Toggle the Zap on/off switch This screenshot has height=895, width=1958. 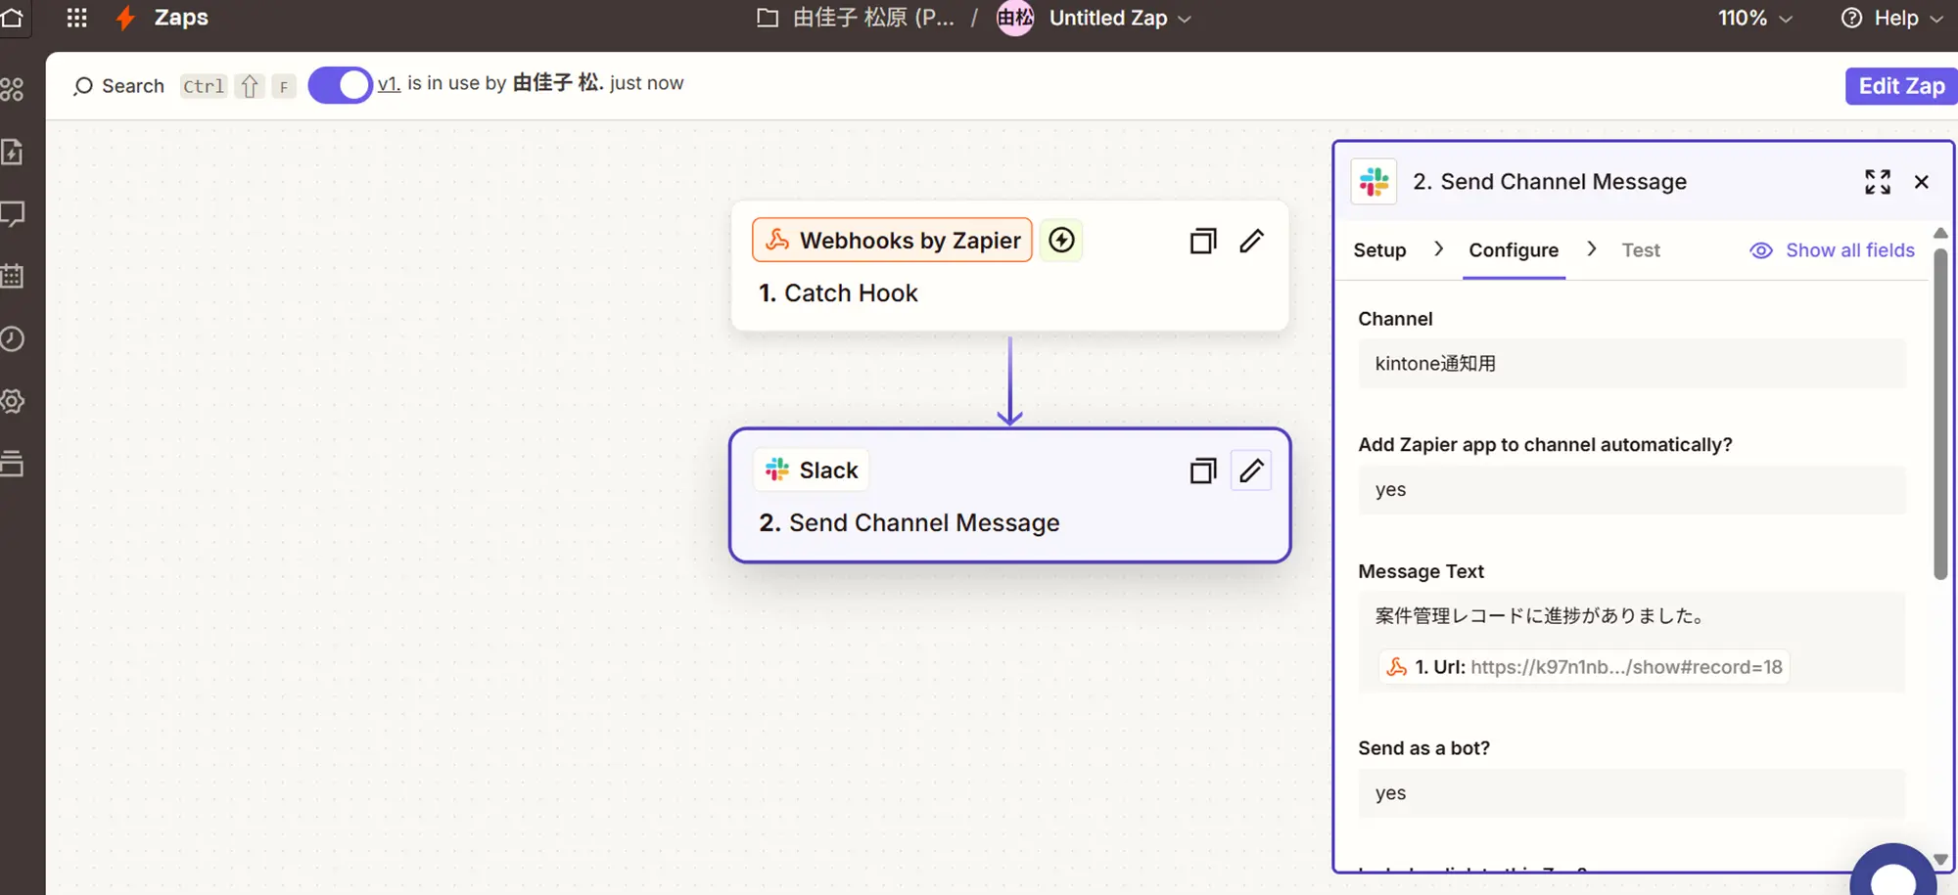340,85
